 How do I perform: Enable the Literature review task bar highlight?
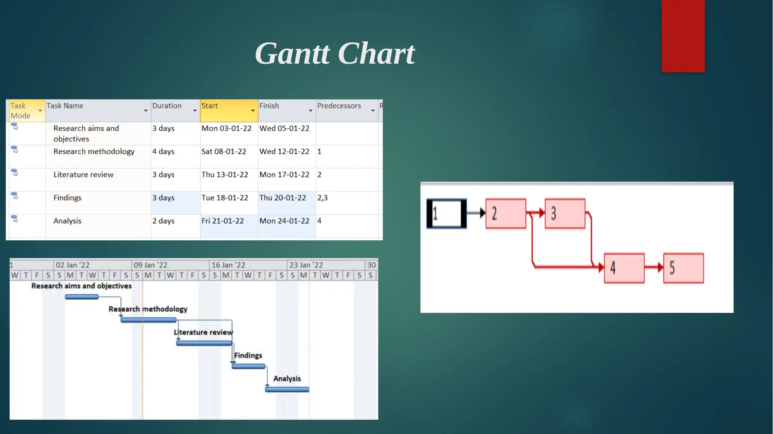[204, 343]
